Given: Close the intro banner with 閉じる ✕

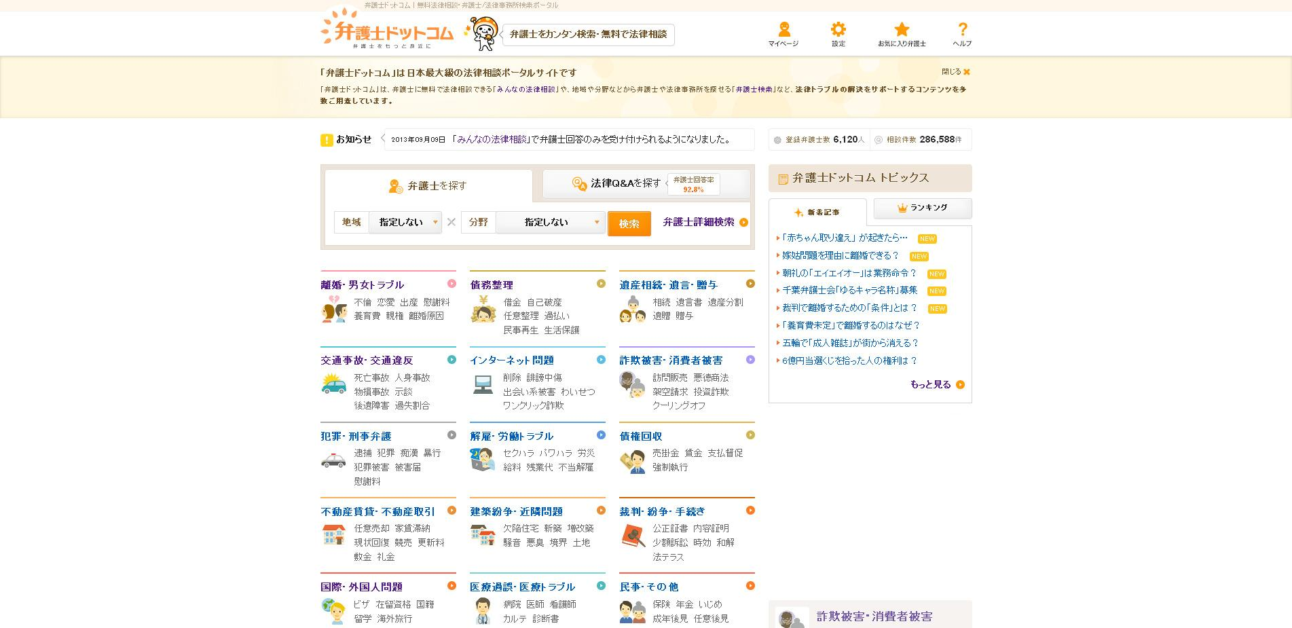Looking at the screenshot, I should coord(956,71).
